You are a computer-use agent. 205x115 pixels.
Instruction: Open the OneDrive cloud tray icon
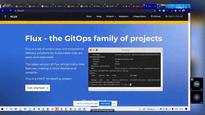tap(161, 109)
